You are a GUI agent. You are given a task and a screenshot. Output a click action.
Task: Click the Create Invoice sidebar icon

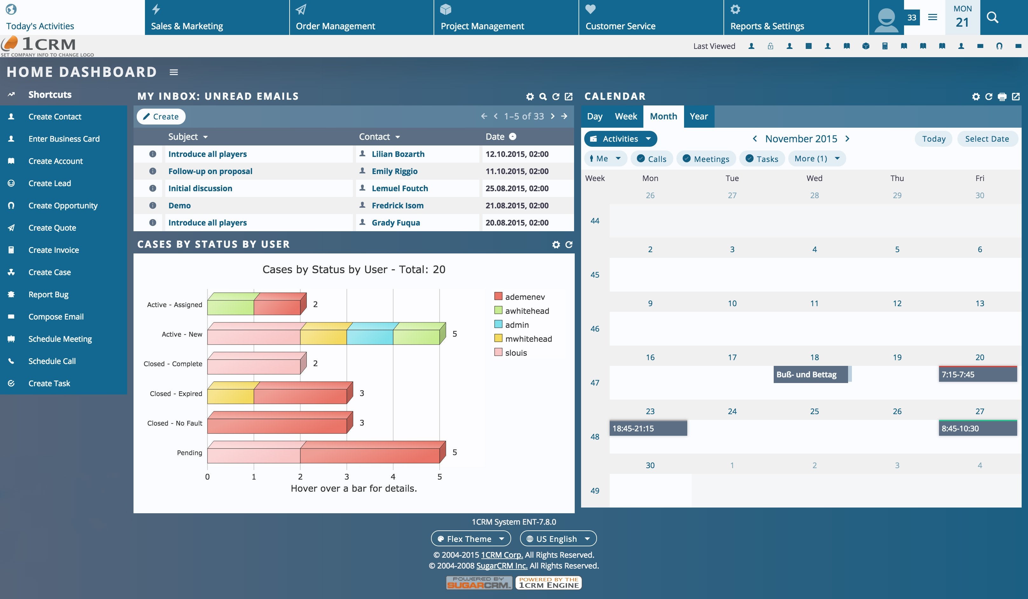click(11, 250)
